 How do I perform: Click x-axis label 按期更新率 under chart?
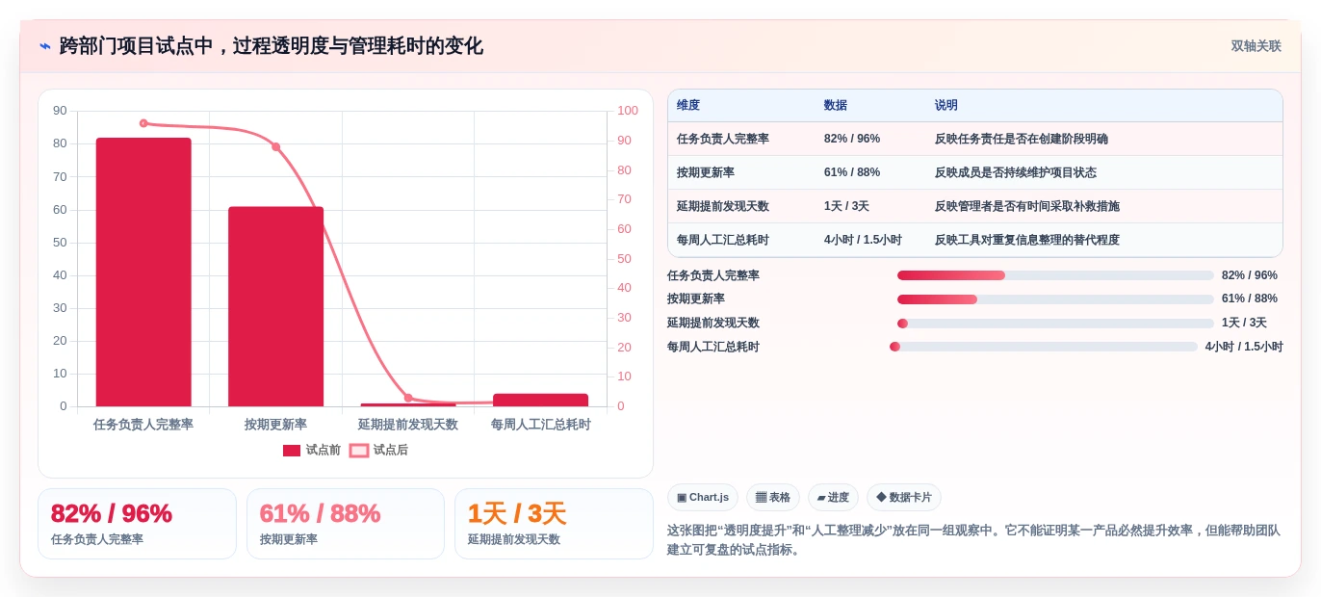(x=275, y=425)
